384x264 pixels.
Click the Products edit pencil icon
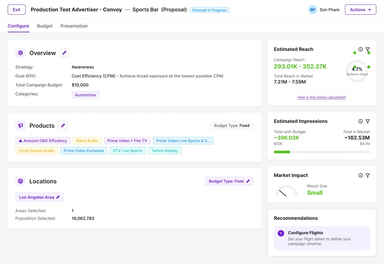63,125
